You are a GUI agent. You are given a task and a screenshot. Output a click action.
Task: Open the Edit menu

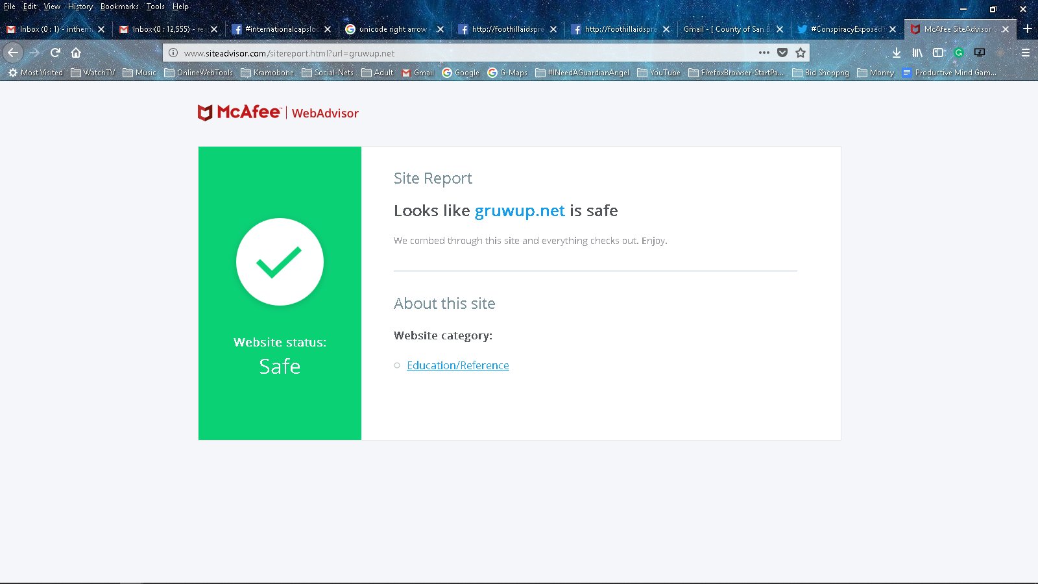(30, 6)
